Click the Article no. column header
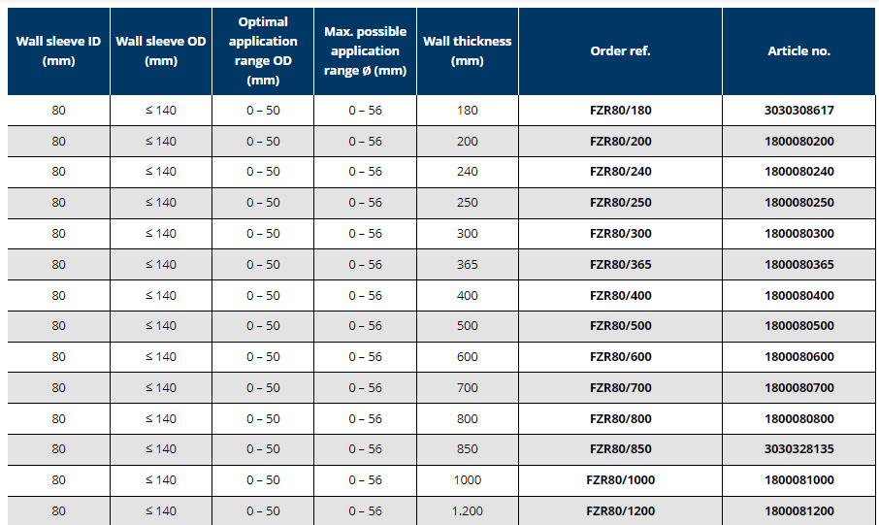 [798, 51]
